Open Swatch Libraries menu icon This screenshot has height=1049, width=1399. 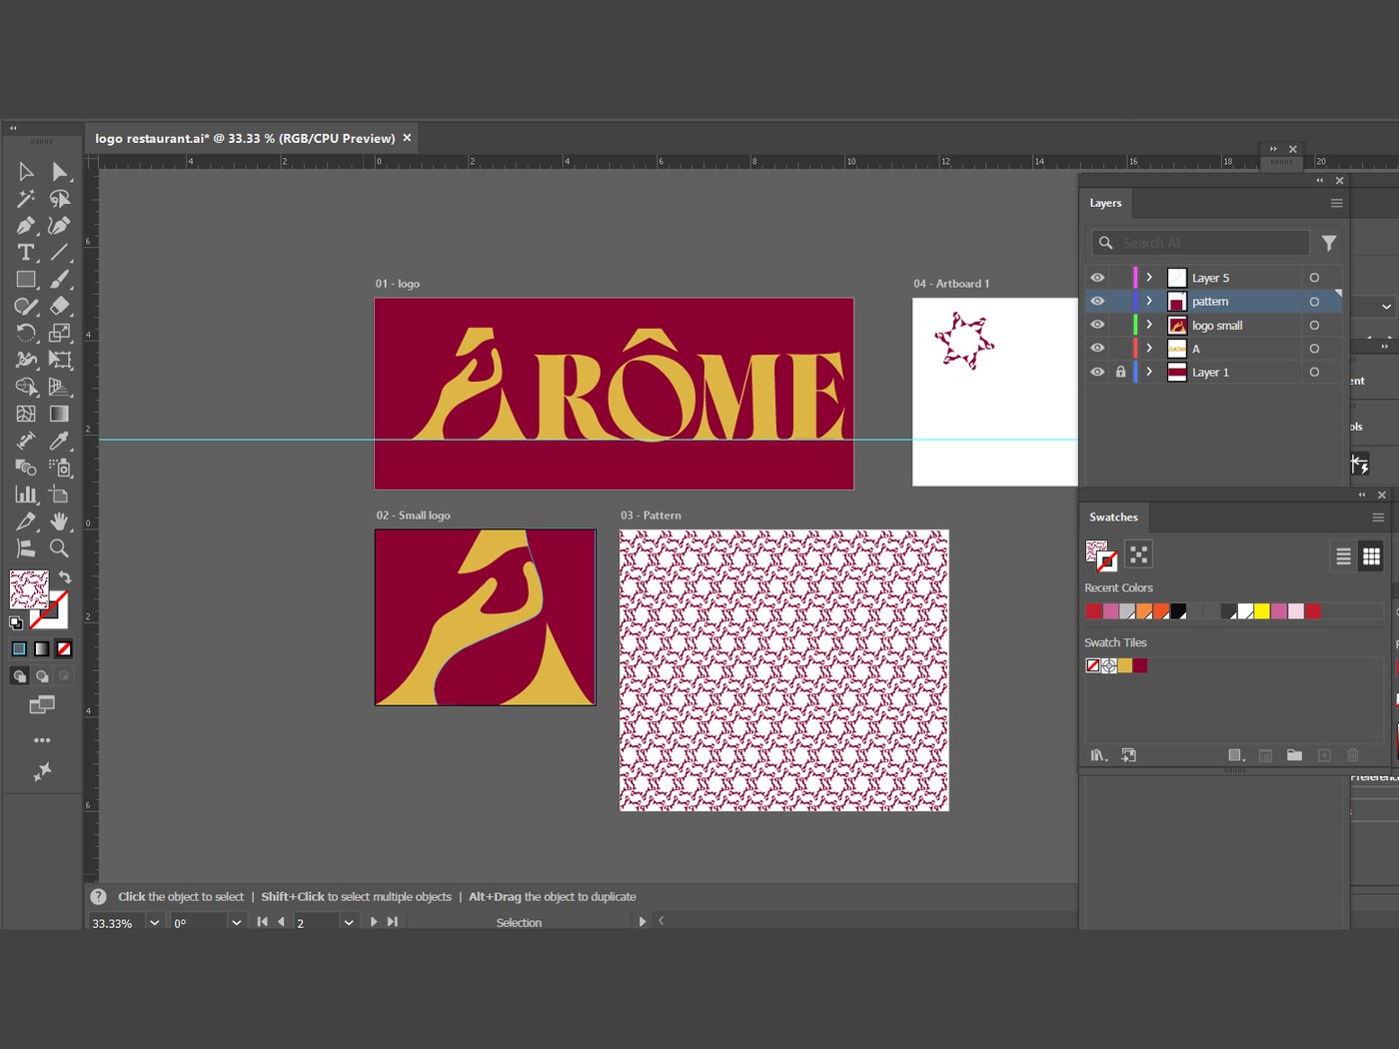(x=1099, y=755)
